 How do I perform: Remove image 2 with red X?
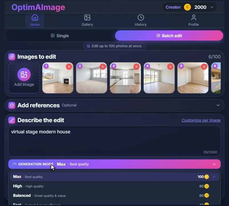pos(103,67)
